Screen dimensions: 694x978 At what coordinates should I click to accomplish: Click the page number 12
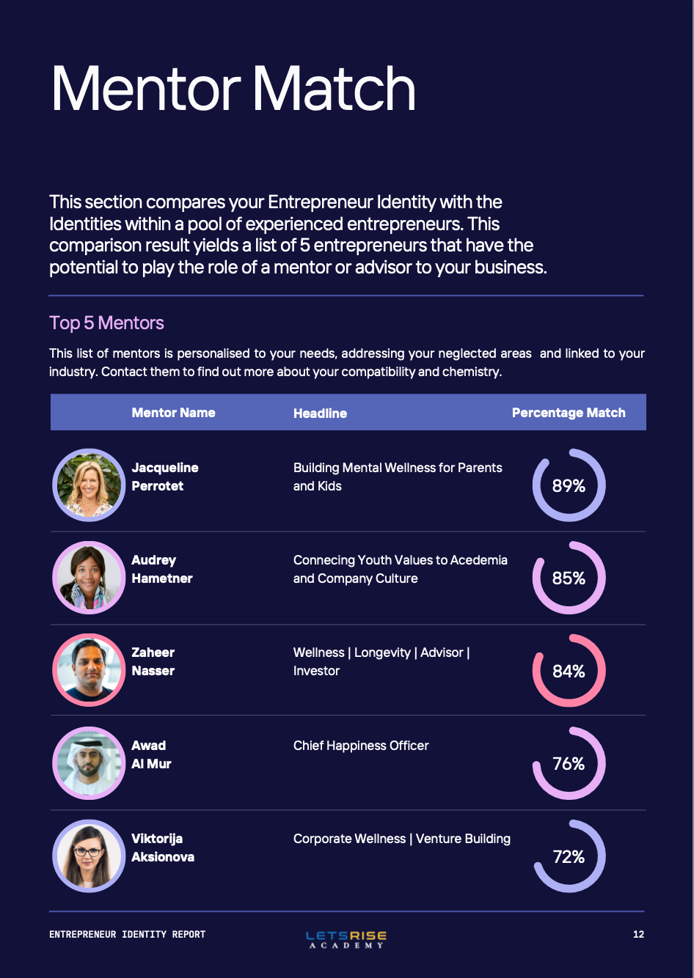(x=638, y=934)
